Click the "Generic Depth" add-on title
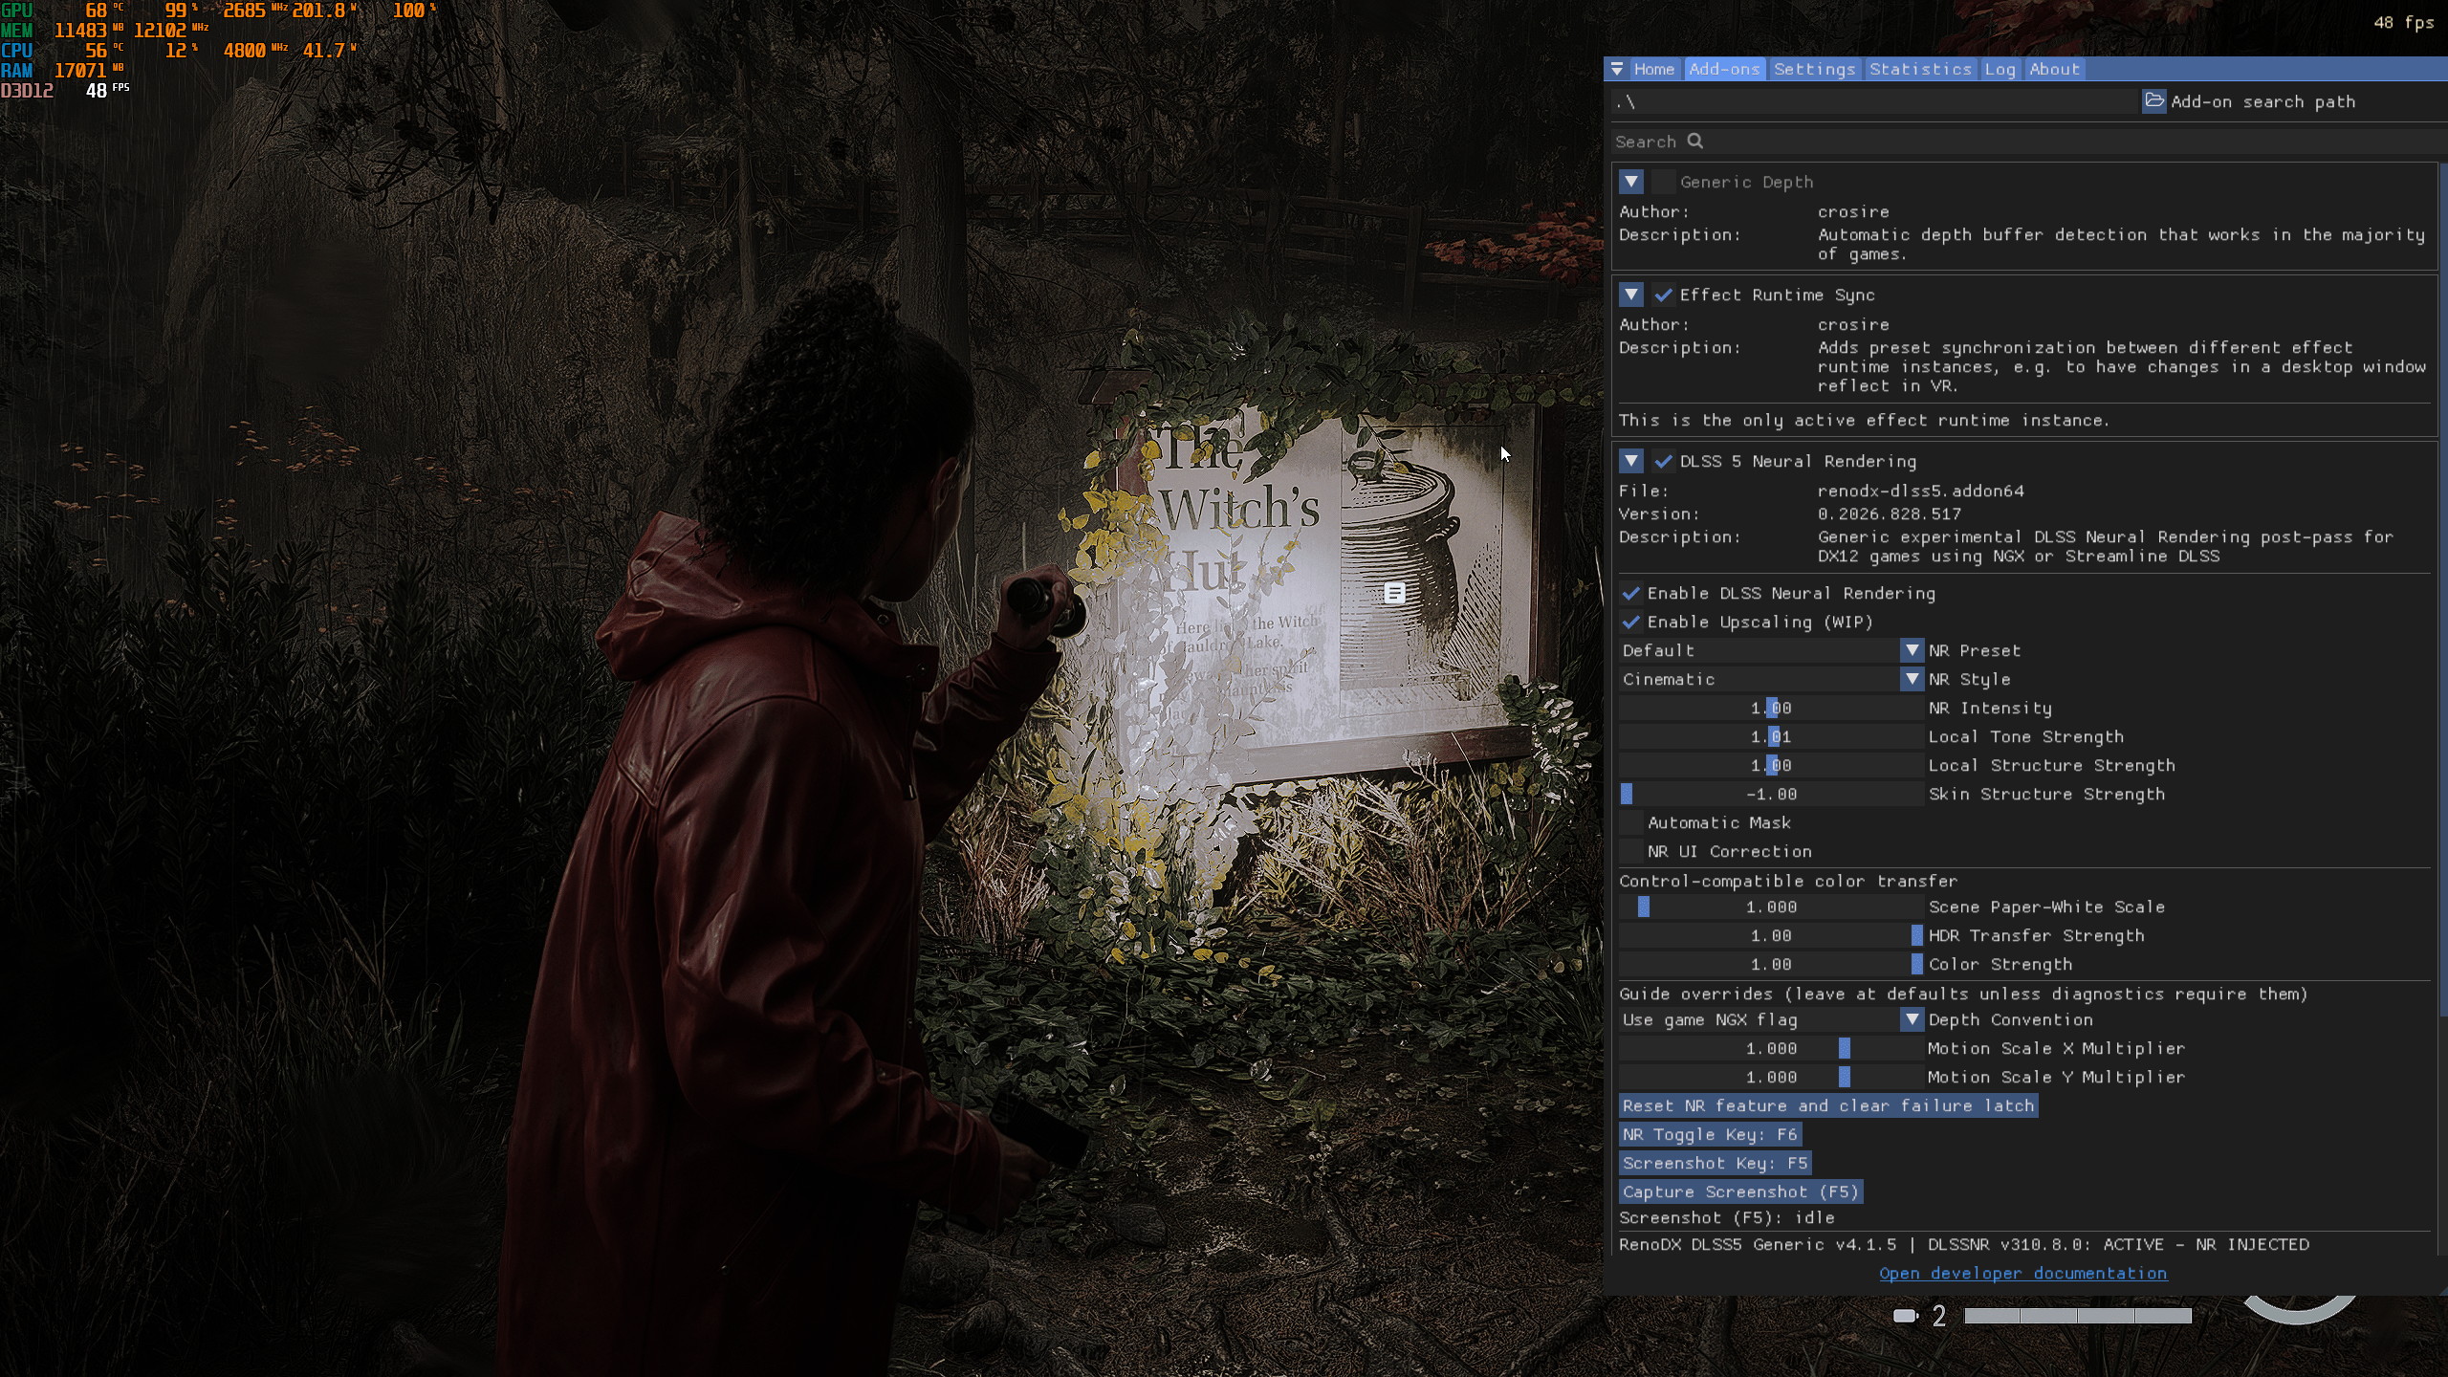Image resolution: width=2448 pixels, height=1377 pixels. coord(1746,182)
